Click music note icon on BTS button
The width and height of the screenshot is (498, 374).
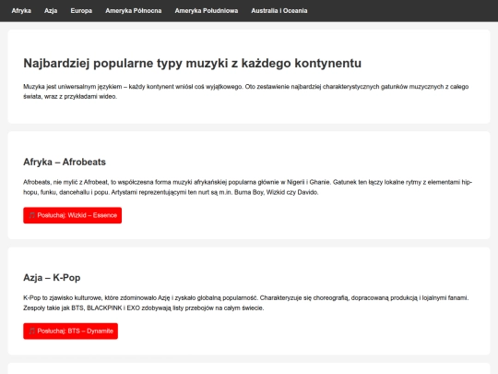[x=31, y=332]
